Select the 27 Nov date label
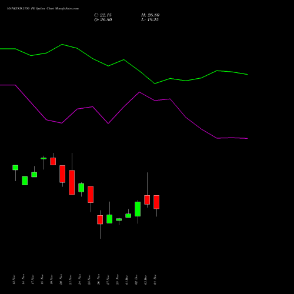 coord(108,279)
